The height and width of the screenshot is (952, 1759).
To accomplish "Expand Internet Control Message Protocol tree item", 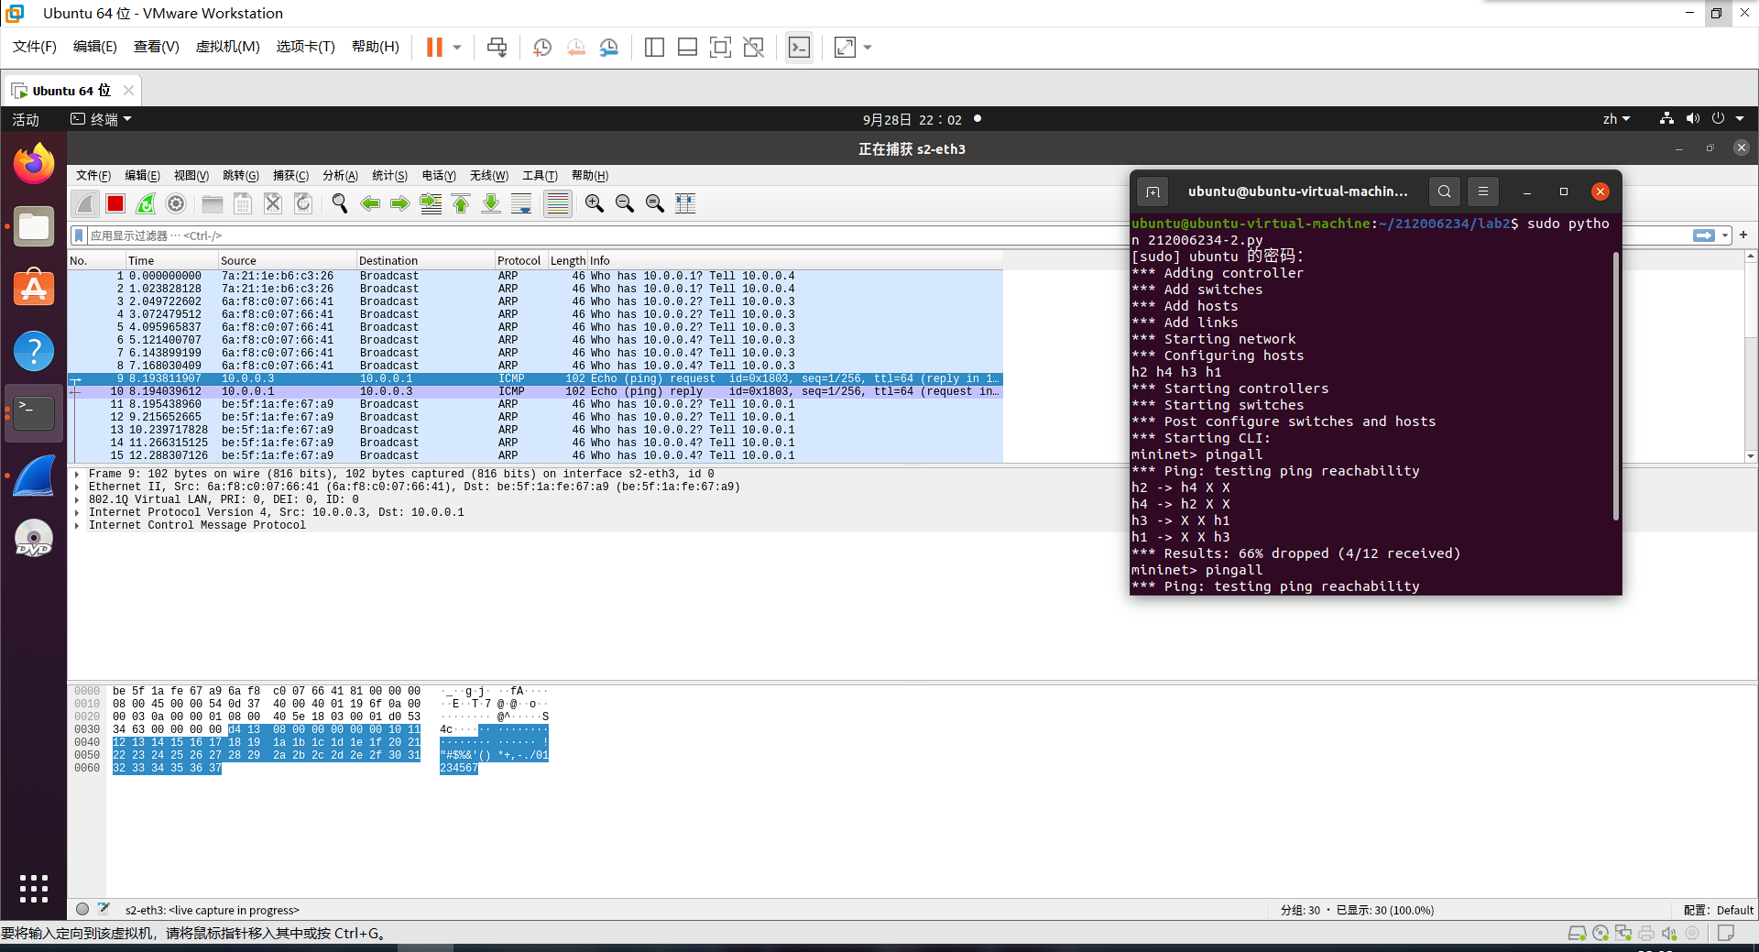I will pyautogui.click(x=77, y=526).
